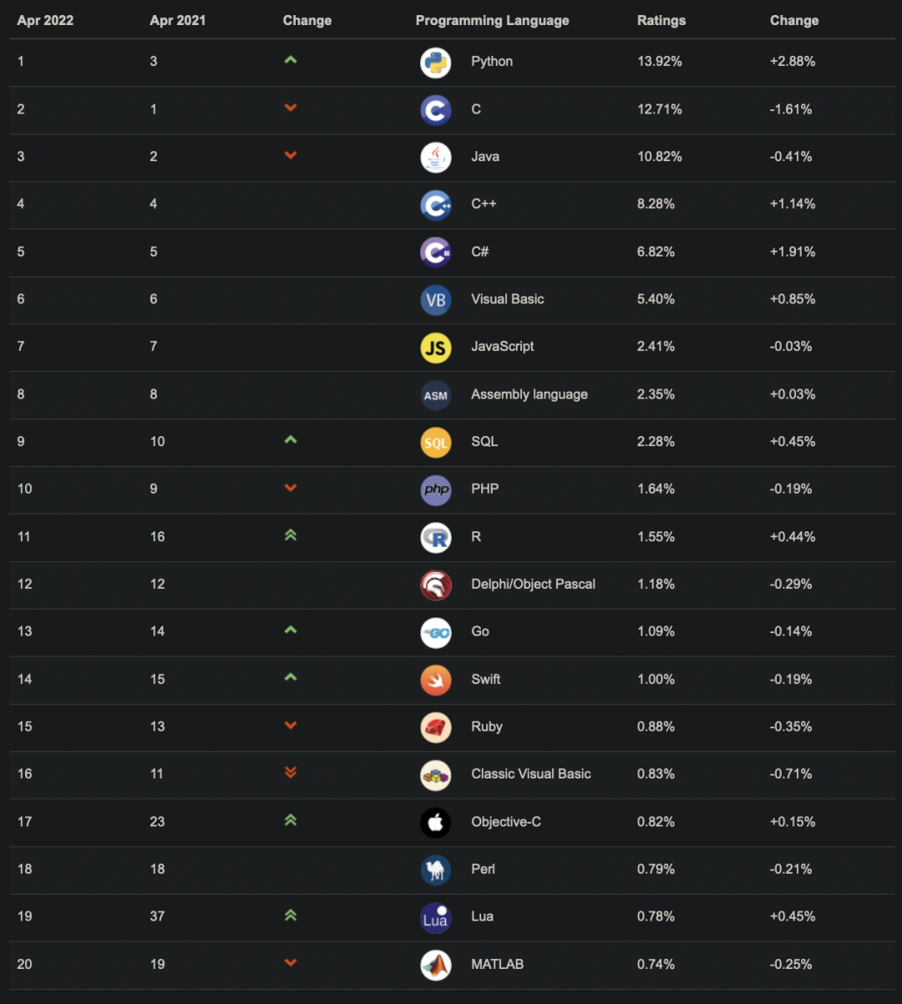Viewport: 902px width, 1004px height.
Task: Select the Lua moon icon
Action: (435, 917)
